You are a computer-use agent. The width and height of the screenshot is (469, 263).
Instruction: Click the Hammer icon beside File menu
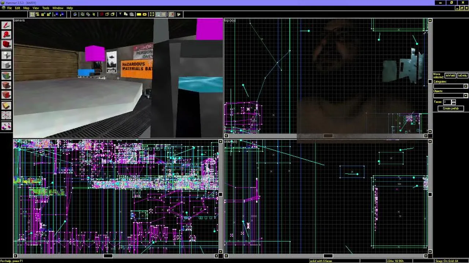click(3, 8)
